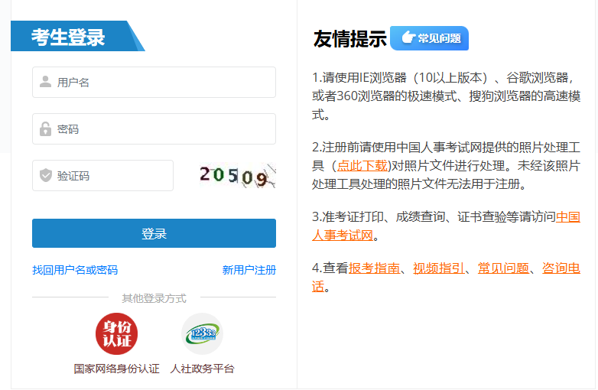The image size is (598, 390).
Task: Click the padlock icon in password field
Action: click(45, 129)
